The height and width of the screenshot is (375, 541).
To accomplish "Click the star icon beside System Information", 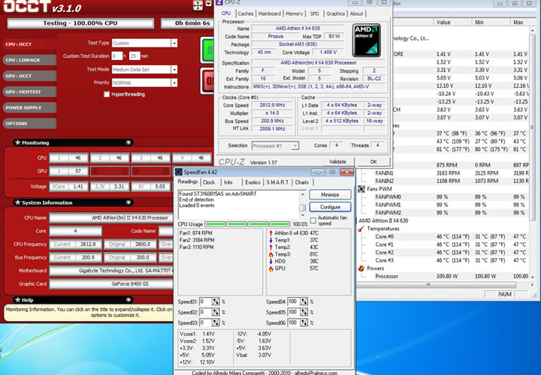I will [18, 202].
